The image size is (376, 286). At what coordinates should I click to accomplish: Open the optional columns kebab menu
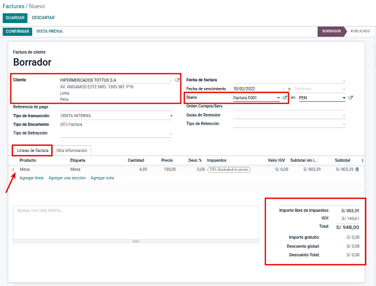pyautogui.click(x=363, y=161)
